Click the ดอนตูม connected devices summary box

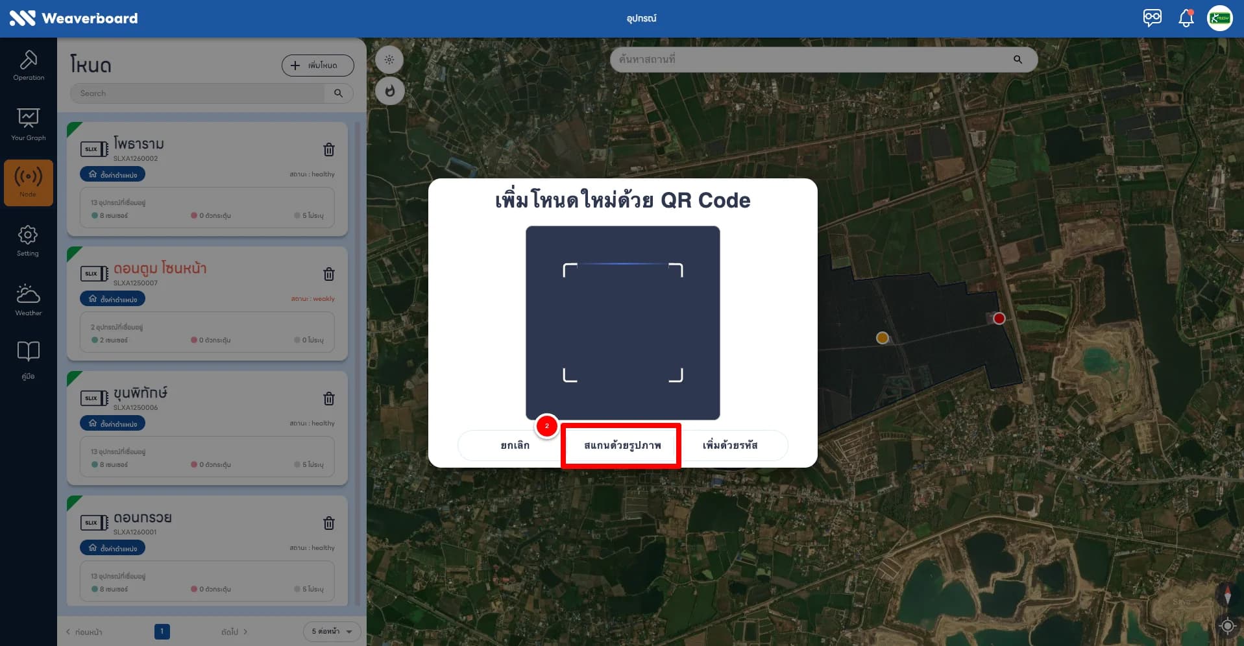[x=207, y=333]
